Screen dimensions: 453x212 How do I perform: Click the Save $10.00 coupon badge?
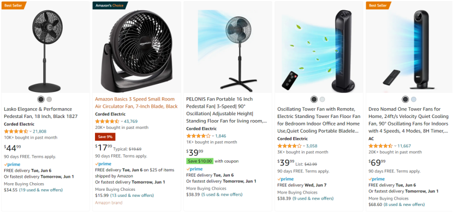pos(200,161)
